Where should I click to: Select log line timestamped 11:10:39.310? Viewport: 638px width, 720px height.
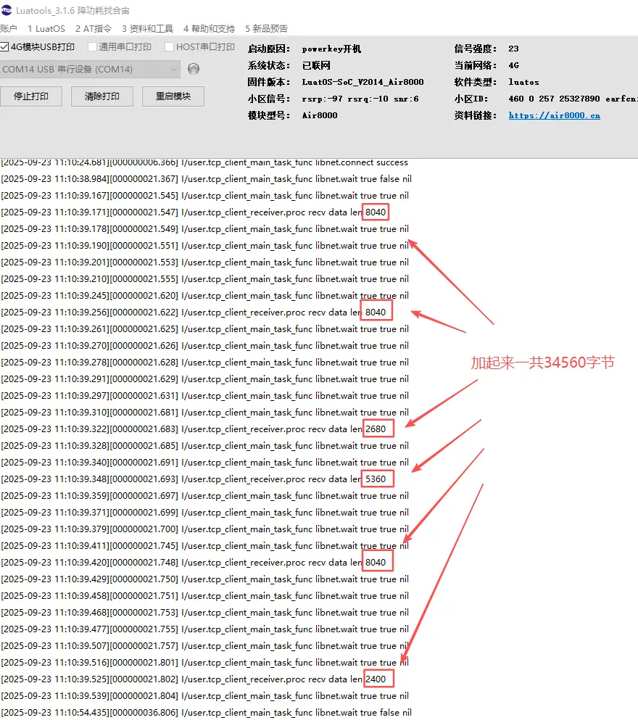click(x=204, y=413)
